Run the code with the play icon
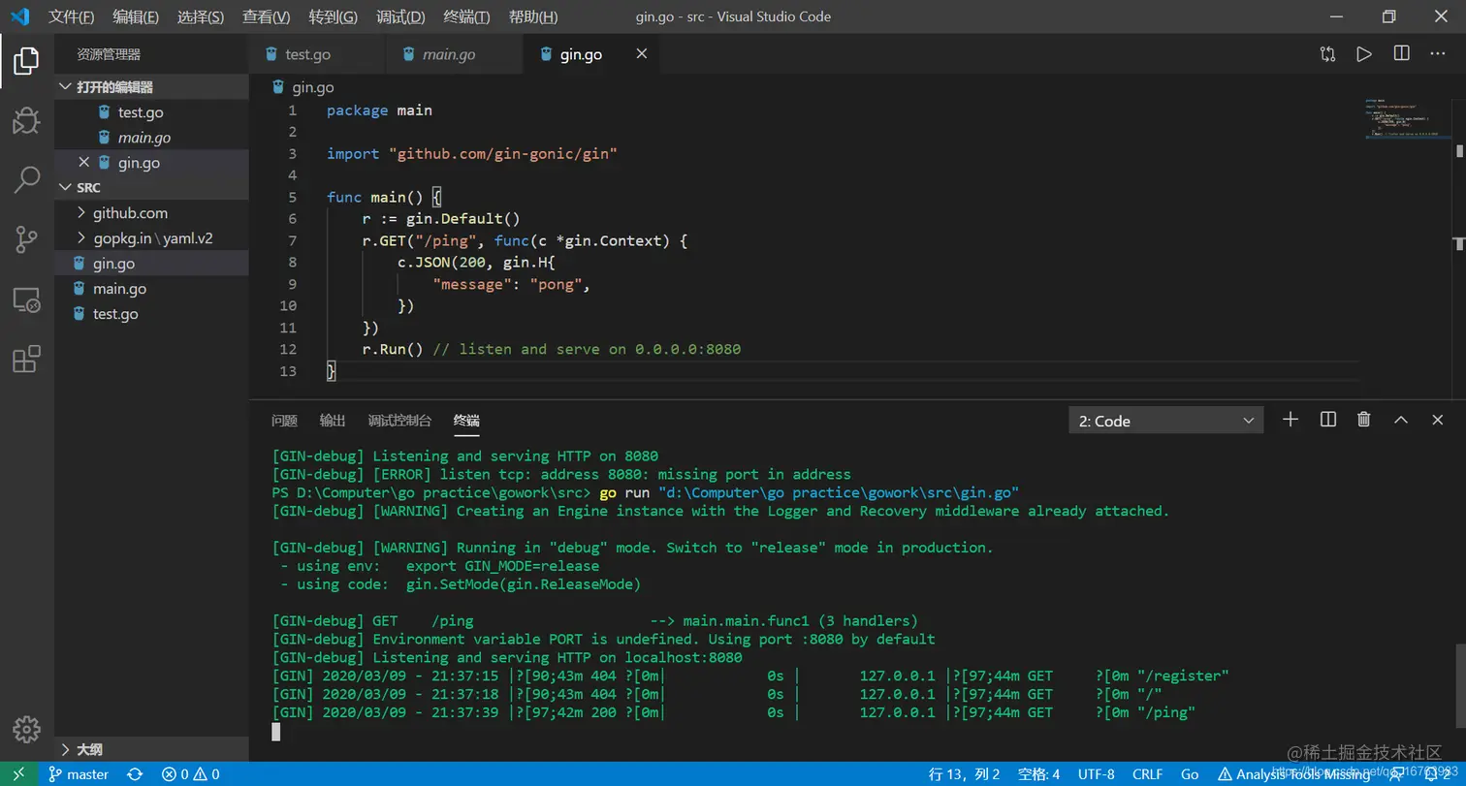 (x=1364, y=54)
